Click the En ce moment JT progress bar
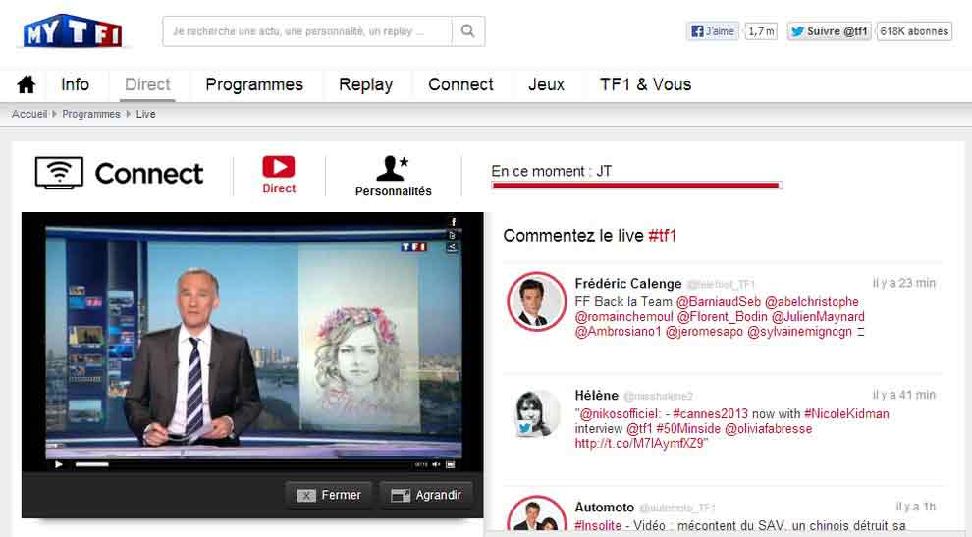Screen dimensions: 972x537 click(636, 185)
